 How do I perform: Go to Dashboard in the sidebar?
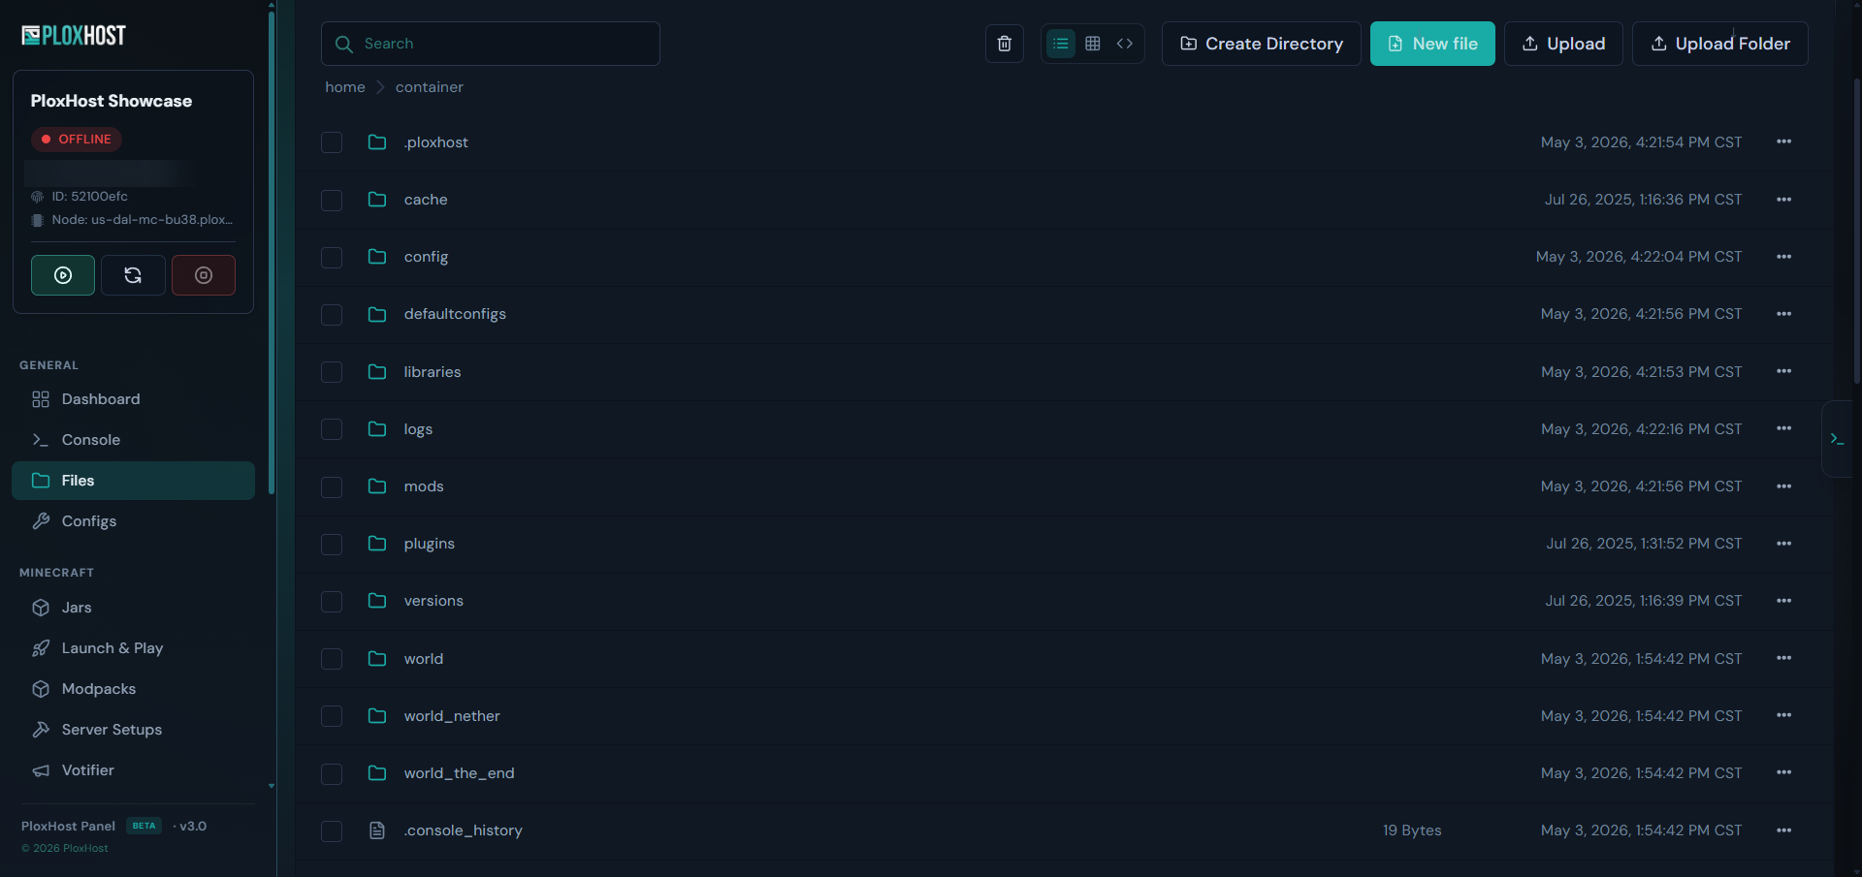coord(134,399)
